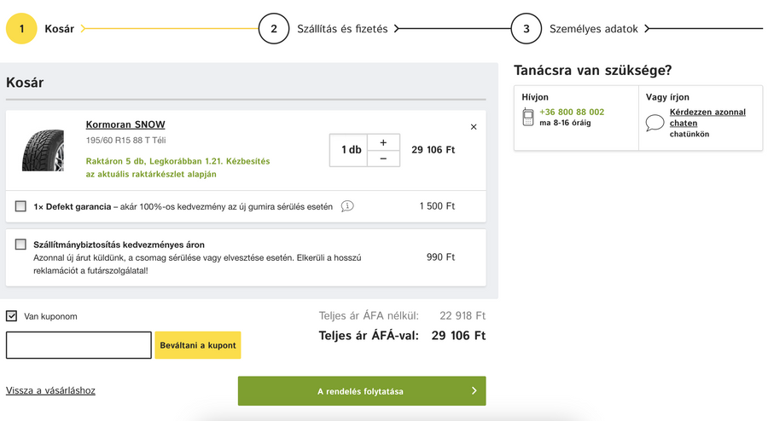Go to step 2 Szállítás és fizetés
This screenshot has width=768, height=421.
coord(274,29)
